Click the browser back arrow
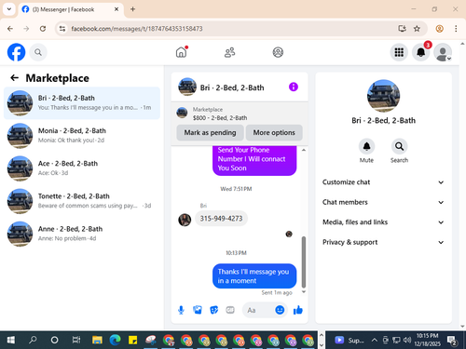The height and width of the screenshot is (349, 466). click(10, 29)
